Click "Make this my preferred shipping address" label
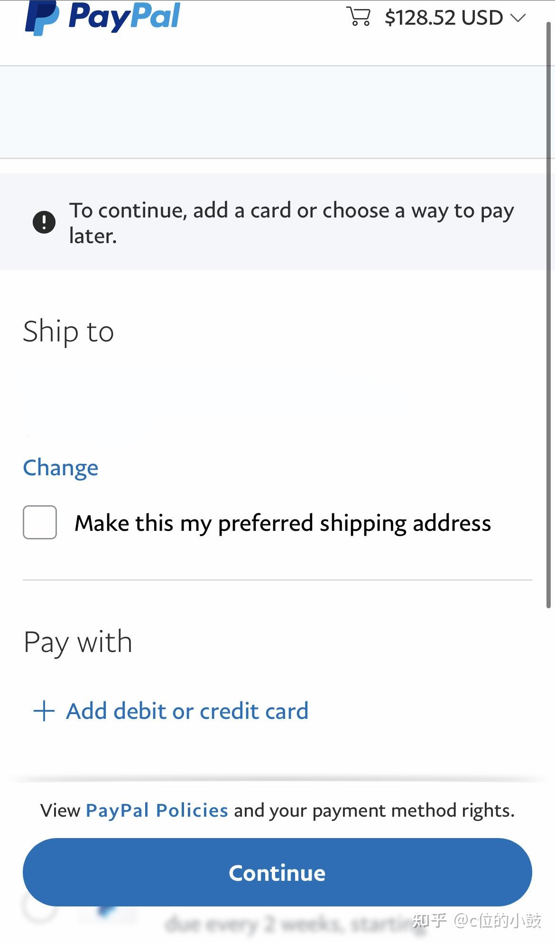555x943 pixels. 283,523
